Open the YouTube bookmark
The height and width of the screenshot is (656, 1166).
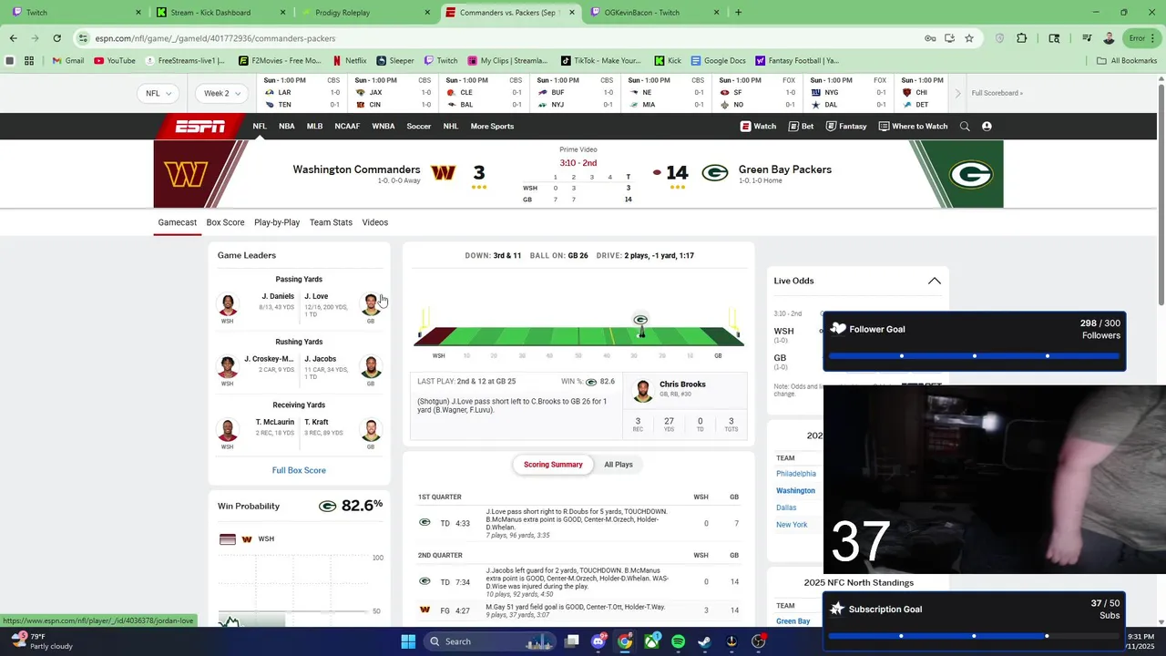[x=115, y=61]
